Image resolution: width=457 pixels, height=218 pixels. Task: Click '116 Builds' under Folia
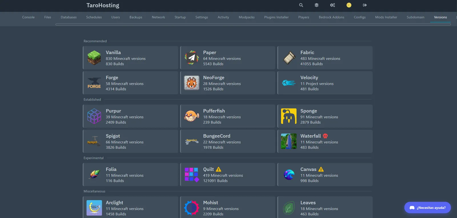115,181
